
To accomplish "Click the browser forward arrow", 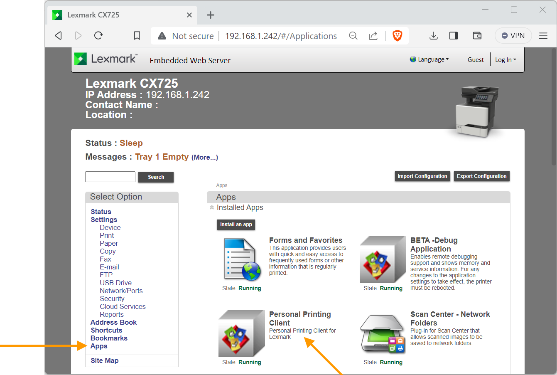I will (x=78, y=36).
